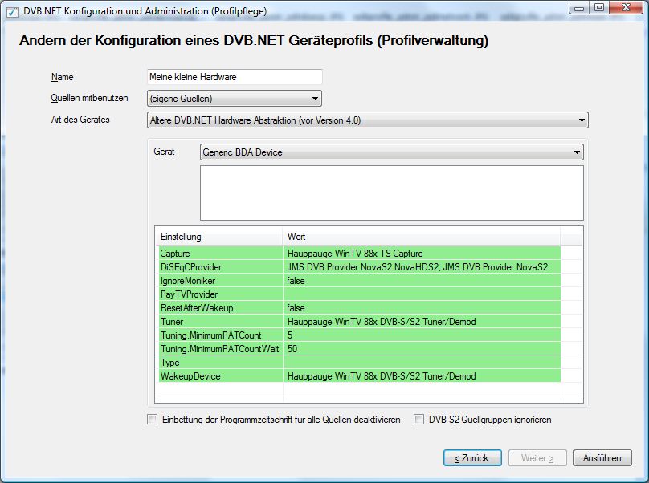Viewport: 649px width, 483px height.
Task: Click into the Name text field
Action: (x=235, y=77)
